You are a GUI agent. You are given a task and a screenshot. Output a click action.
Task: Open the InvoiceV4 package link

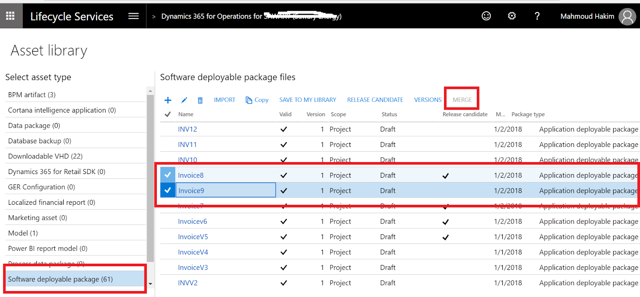(x=193, y=252)
